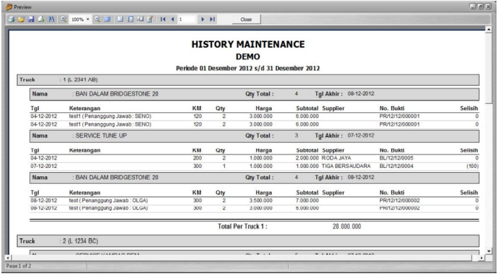The height and width of the screenshot is (276, 498).
Task: Click the Close button in toolbar
Action: (x=246, y=20)
